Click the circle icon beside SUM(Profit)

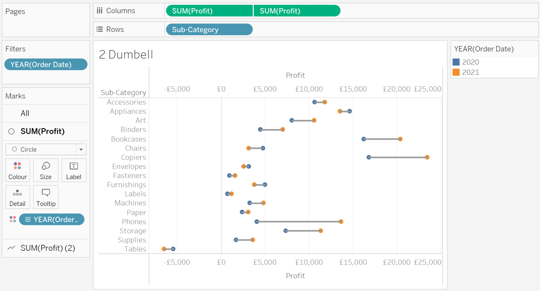pos(11,132)
